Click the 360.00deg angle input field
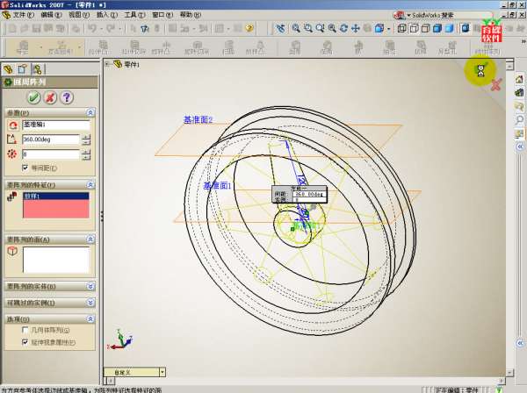Image resolution: width=527 pixels, height=393 pixels. (x=50, y=139)
